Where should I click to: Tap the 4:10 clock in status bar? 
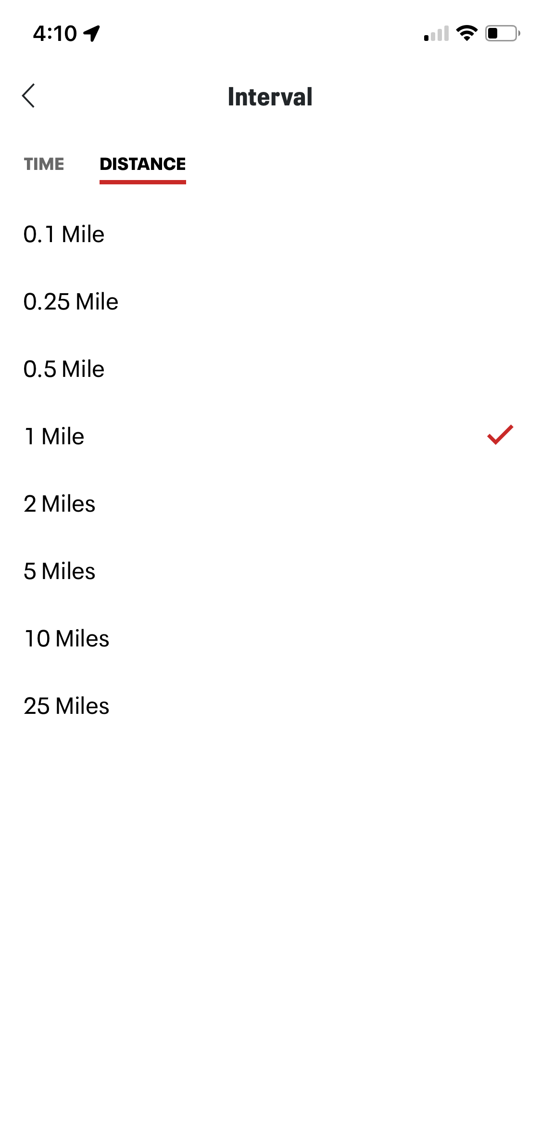click(x=55, y=34)
